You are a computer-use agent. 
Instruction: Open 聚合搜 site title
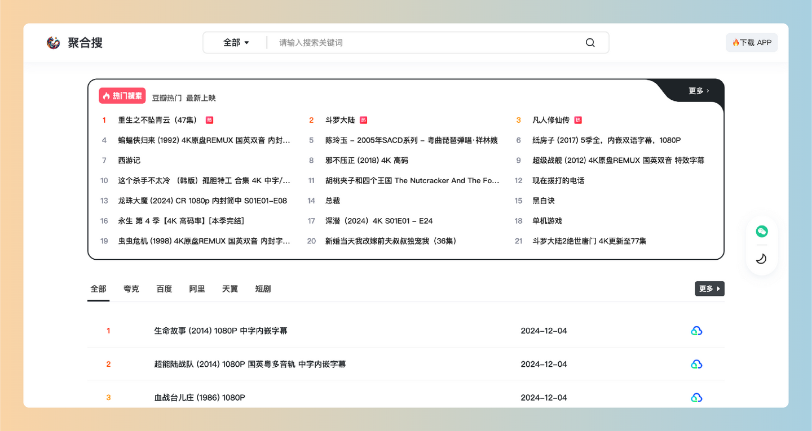(x=85, y=43)
